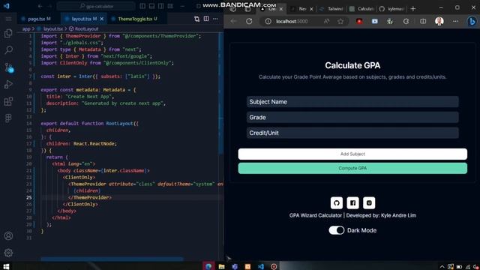Click the Credit/Unit input field
Image resolution: width=480 pixels, height=270 pixels.
[x=352, y=133]
